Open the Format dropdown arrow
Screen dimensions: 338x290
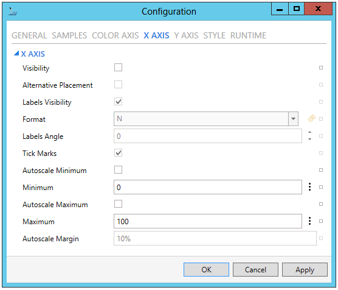(293, 119)
